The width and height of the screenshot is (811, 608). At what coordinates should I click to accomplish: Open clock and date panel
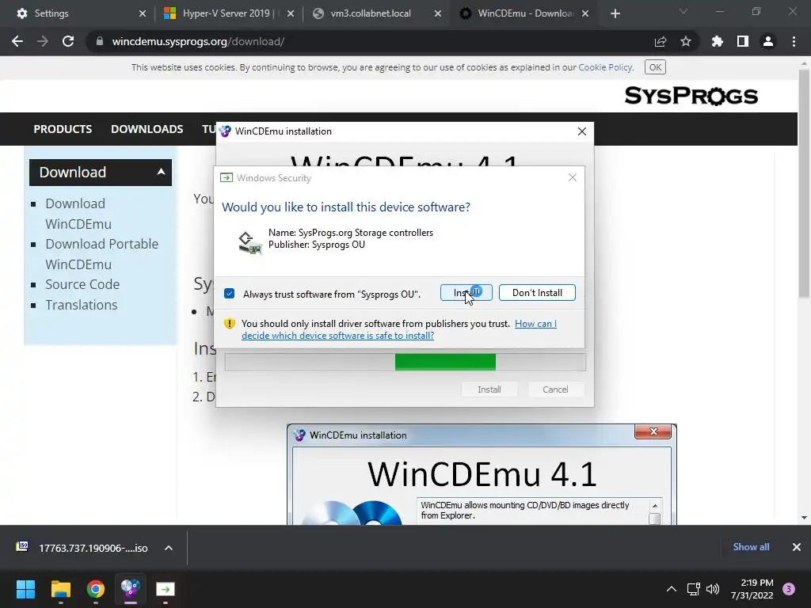click(752, 589)
